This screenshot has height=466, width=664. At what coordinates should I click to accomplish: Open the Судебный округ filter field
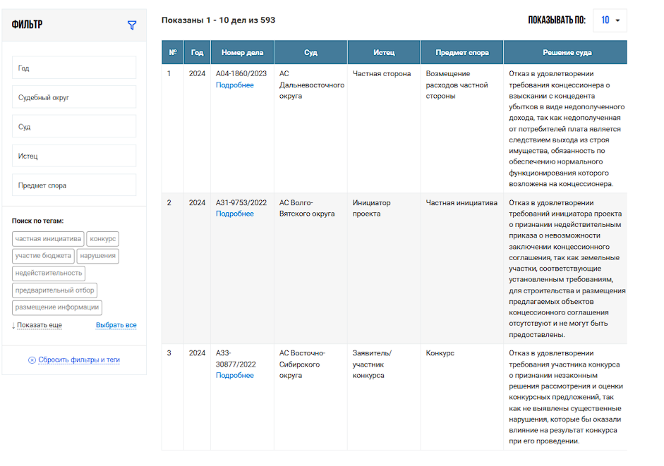pos(74,97)
